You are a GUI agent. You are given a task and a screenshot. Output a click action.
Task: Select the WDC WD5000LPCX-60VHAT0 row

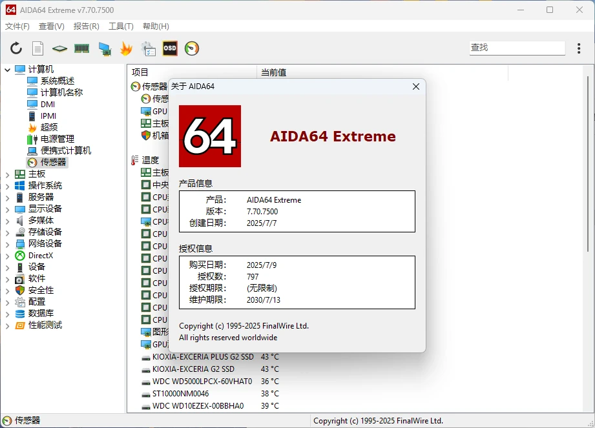tap(202, 382)
